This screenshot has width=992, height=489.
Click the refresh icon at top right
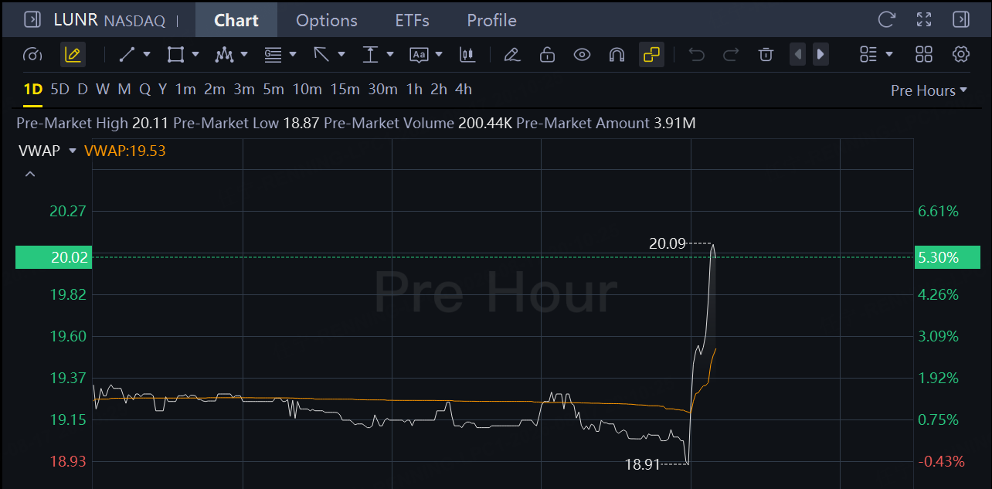tap(887, 19)
